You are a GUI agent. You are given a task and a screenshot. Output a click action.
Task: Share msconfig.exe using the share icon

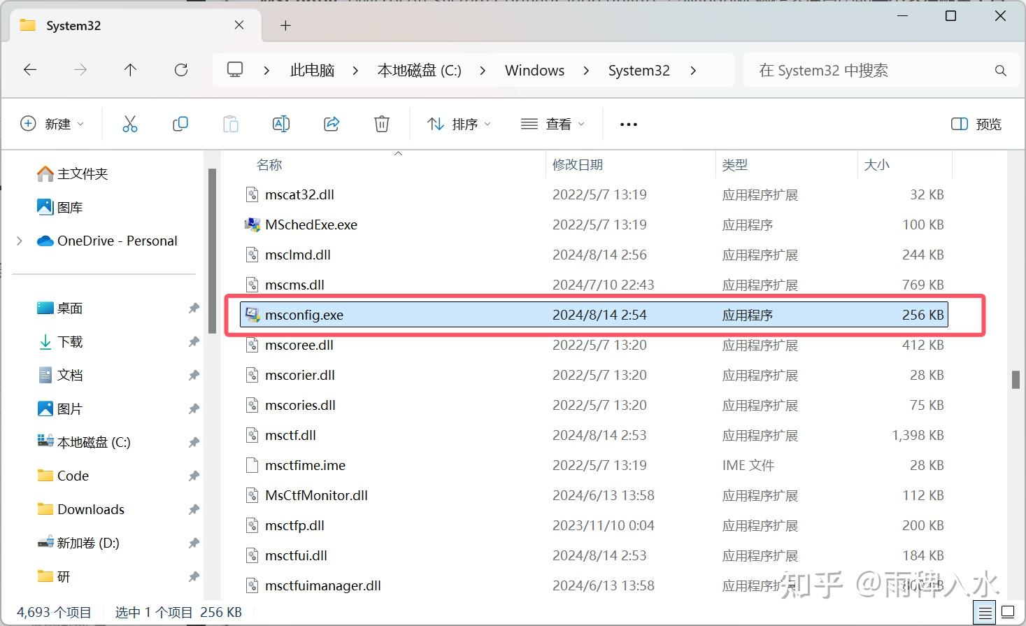click(331, 124)
